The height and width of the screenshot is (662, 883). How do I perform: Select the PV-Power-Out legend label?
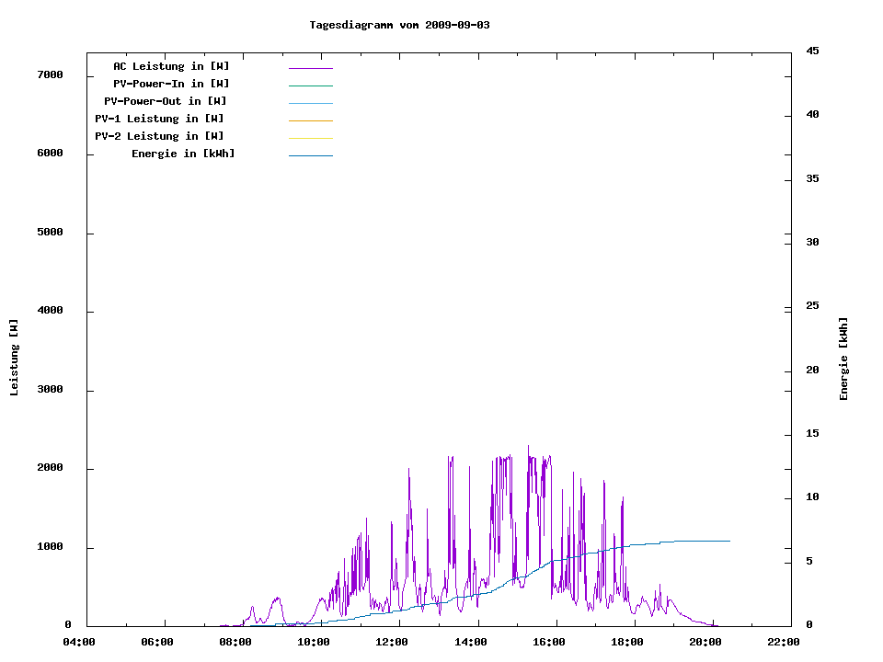[166, 101]
